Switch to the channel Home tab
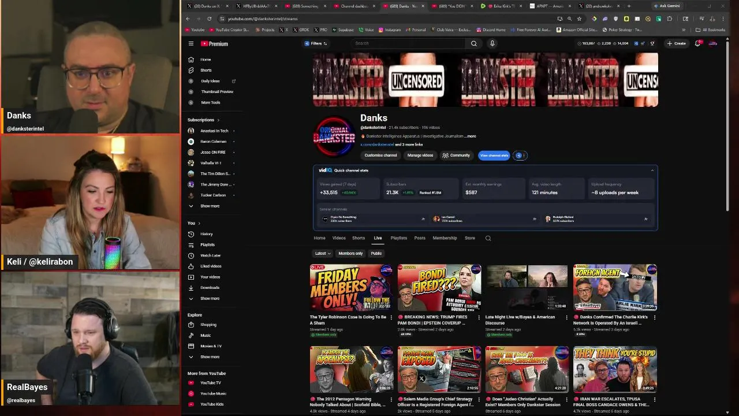 [319, 238]
